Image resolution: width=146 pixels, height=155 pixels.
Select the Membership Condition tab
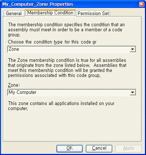click(x=50, y=13)
